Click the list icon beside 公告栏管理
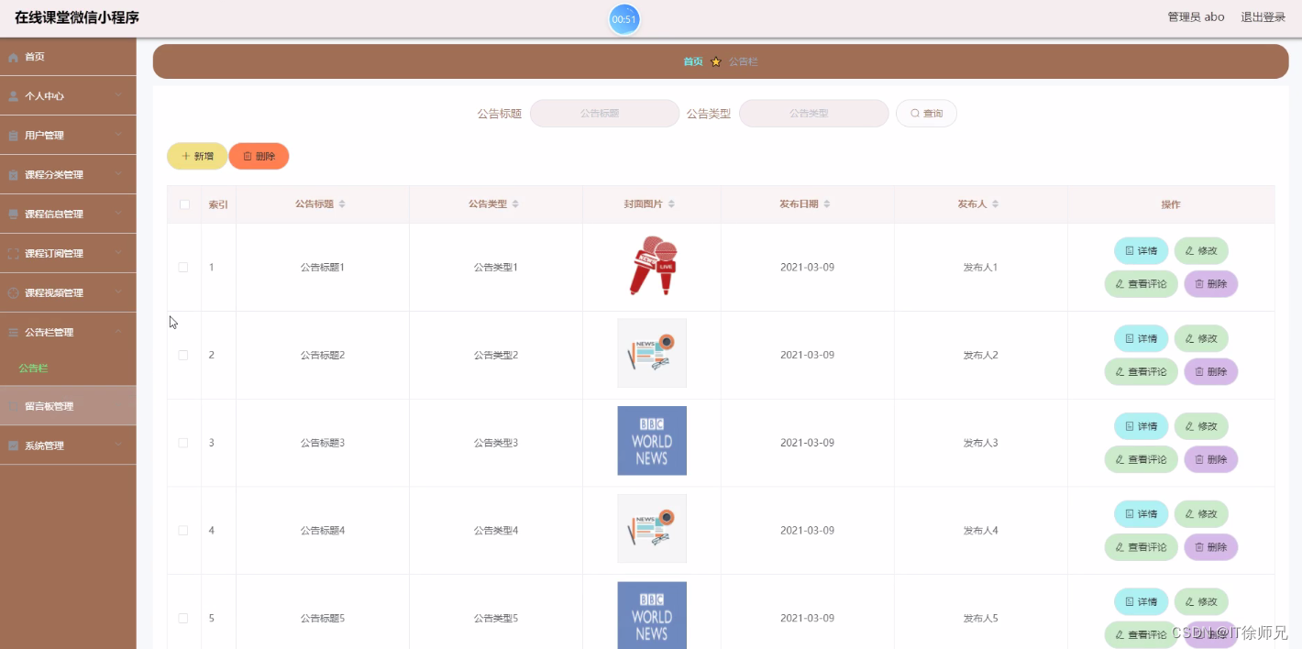 13,333
